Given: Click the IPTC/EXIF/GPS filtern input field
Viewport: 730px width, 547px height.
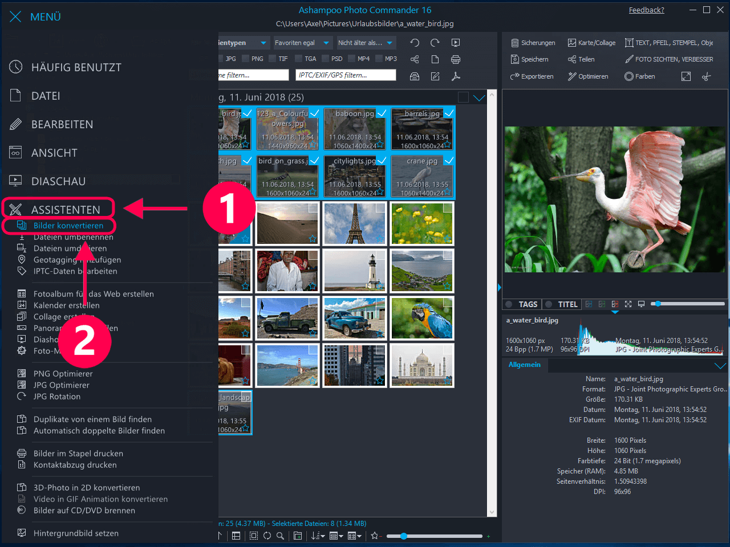Looking at the screenshot, I should pos(346,75).
